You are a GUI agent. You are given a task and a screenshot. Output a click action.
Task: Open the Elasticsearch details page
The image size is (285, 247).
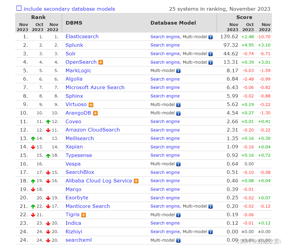pos(82,37)
